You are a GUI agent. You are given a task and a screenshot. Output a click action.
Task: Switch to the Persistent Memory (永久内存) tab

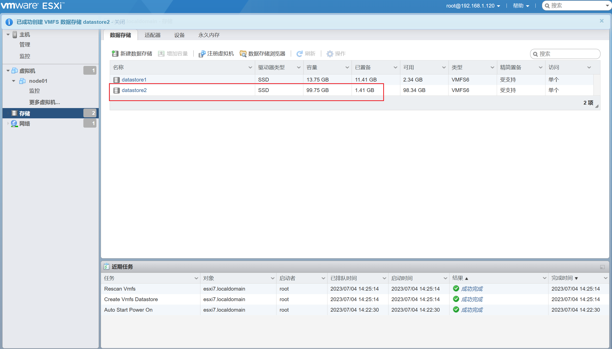pyautogui.click(x=209, y=35)
